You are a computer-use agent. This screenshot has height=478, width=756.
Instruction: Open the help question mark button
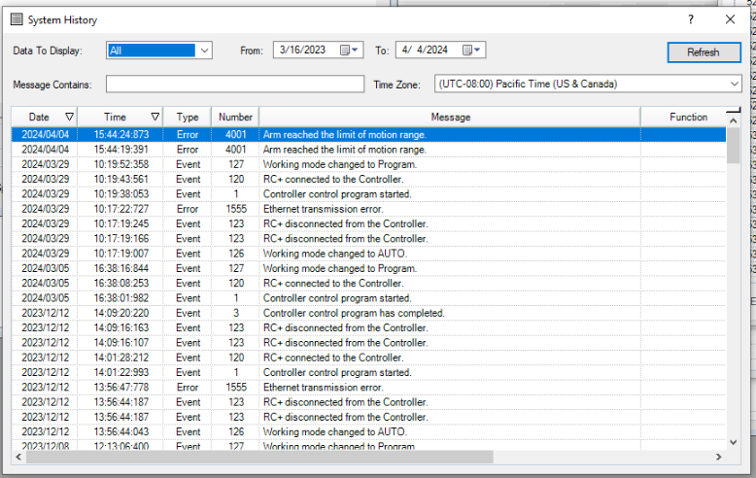(x=691, y=19)
